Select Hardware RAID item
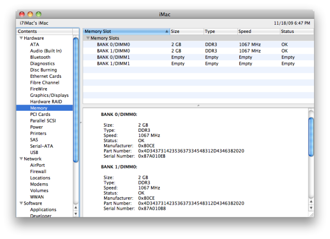Viewport: 330px width, 239px height. 46,101
